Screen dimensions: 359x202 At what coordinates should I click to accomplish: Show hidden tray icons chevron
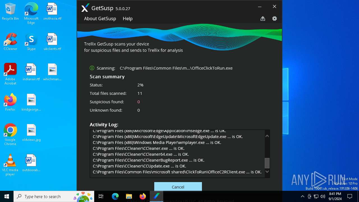click(x=302, y=196)
